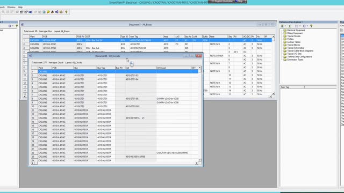This screenshot has width=344, height=193.
Task: Click the document icon in All_Buses title bar
Action: 22,25
